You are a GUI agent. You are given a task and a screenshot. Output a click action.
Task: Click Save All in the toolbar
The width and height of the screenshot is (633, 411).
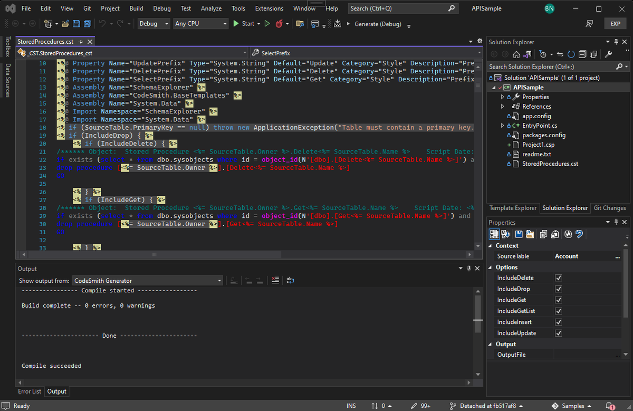(x=87, y=24)
